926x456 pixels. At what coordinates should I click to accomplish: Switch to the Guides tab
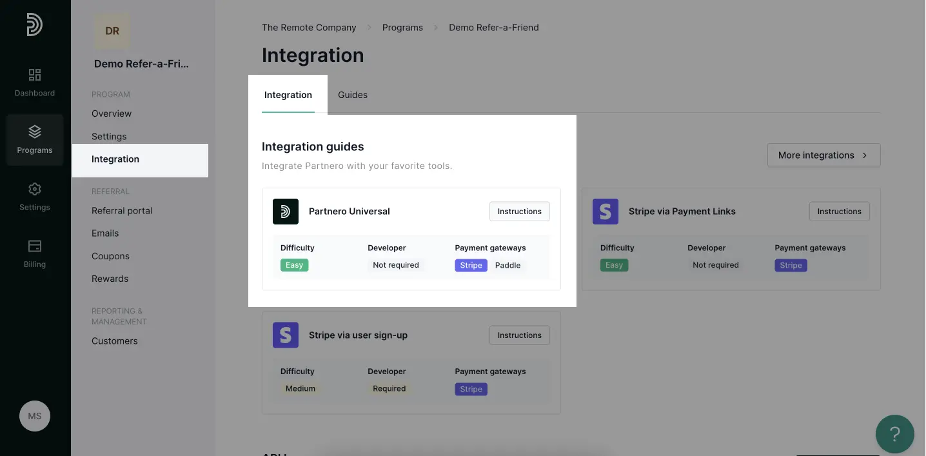coord(353,95)
